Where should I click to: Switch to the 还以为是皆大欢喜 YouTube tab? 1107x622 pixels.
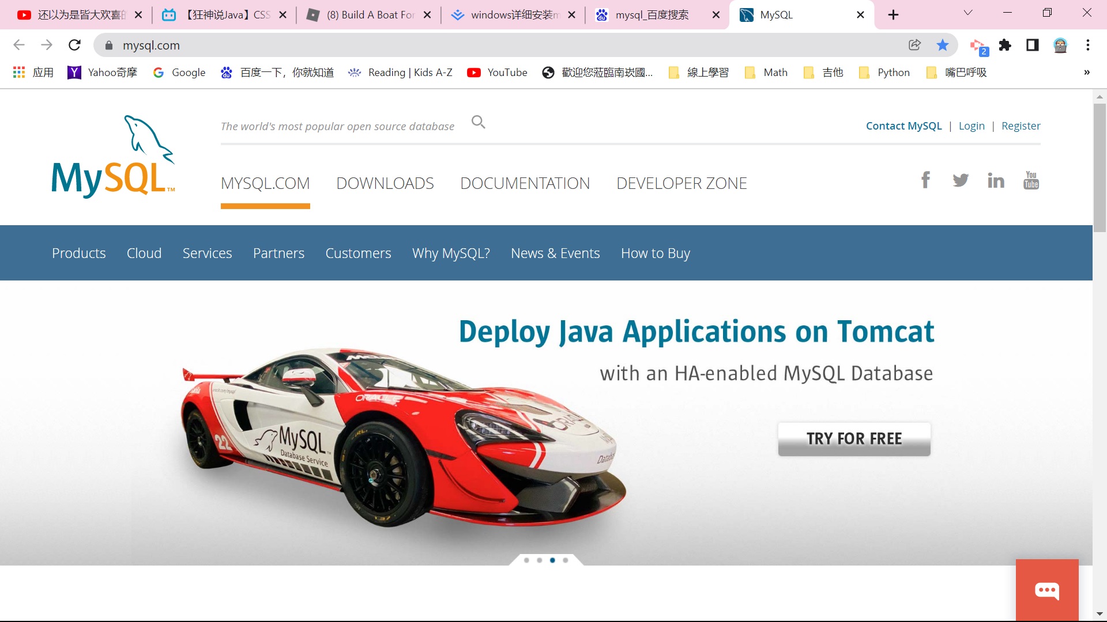click(x=80, y=15)
